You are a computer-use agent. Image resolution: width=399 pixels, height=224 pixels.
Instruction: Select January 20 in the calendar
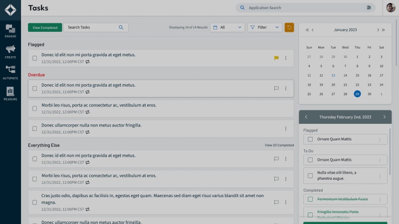333,85
